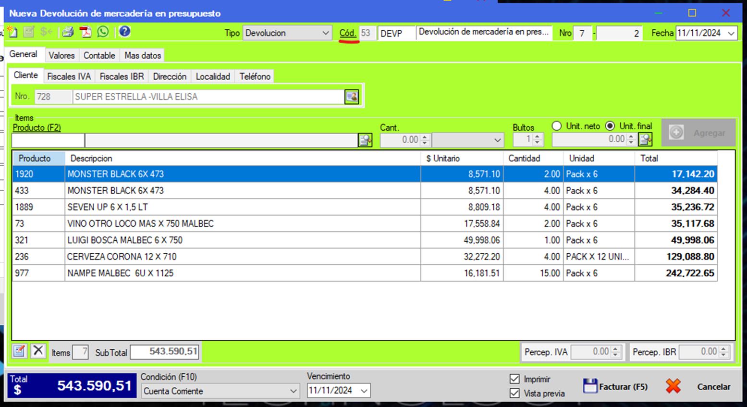Viewport: 747px width, 407px height.
Task: Open the Fiscales IVA tab
Action: 69,76
